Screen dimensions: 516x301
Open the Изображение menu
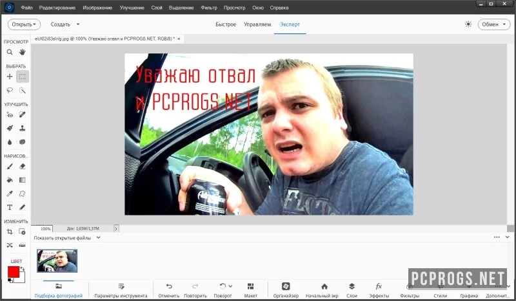pyautogui.click(x=97, y=8)
